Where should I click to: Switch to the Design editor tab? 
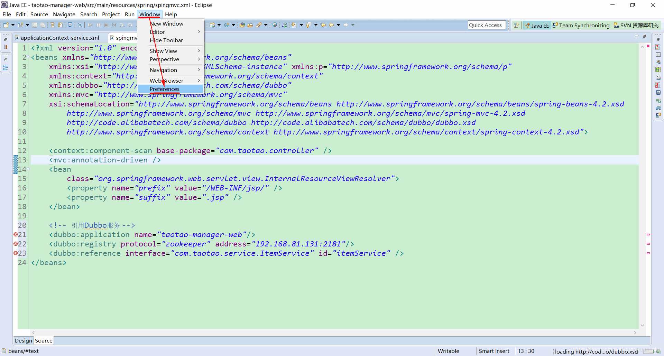(24, 340)
